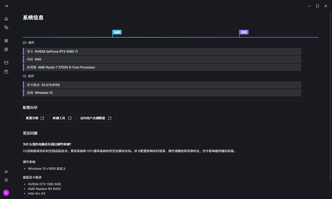Click the purple D user avatar

click(x=6, y=193)
